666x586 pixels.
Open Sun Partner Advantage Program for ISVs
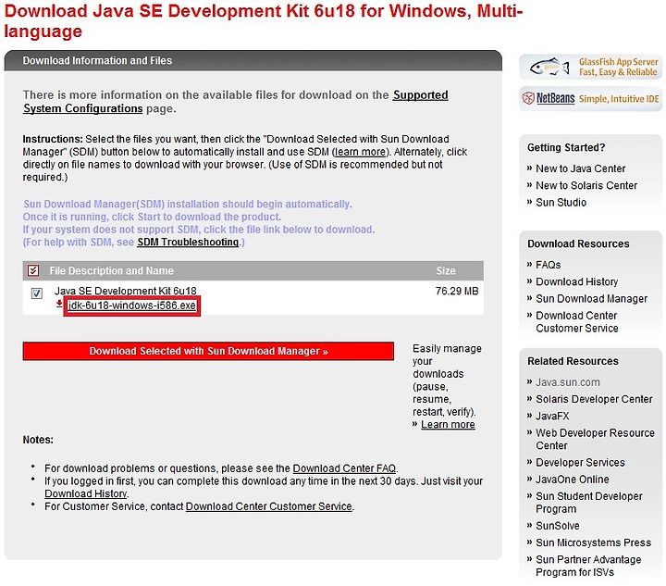(x=588, y=566)
